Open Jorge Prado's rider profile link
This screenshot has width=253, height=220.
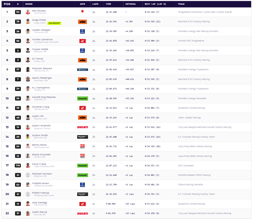[39, 20]
